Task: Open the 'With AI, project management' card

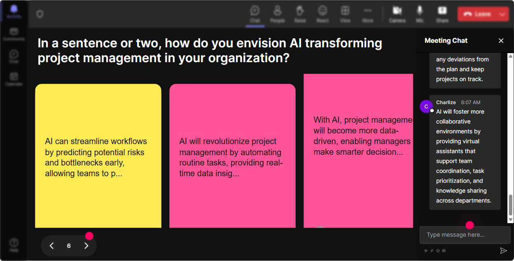Action: (x=358, y=151)
